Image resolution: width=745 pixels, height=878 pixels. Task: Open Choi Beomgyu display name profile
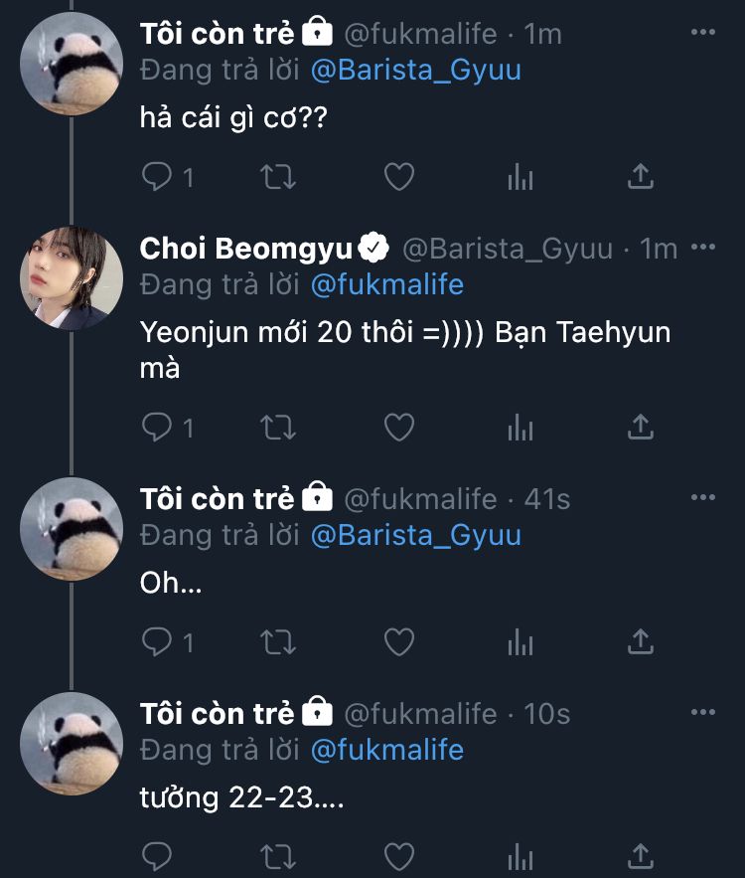click(x=246, y=249)
